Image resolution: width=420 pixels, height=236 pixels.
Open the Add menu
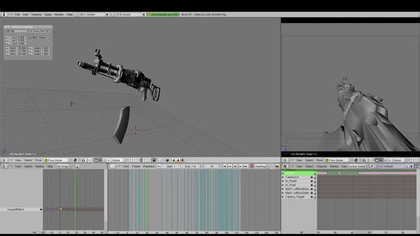(26, 14)
